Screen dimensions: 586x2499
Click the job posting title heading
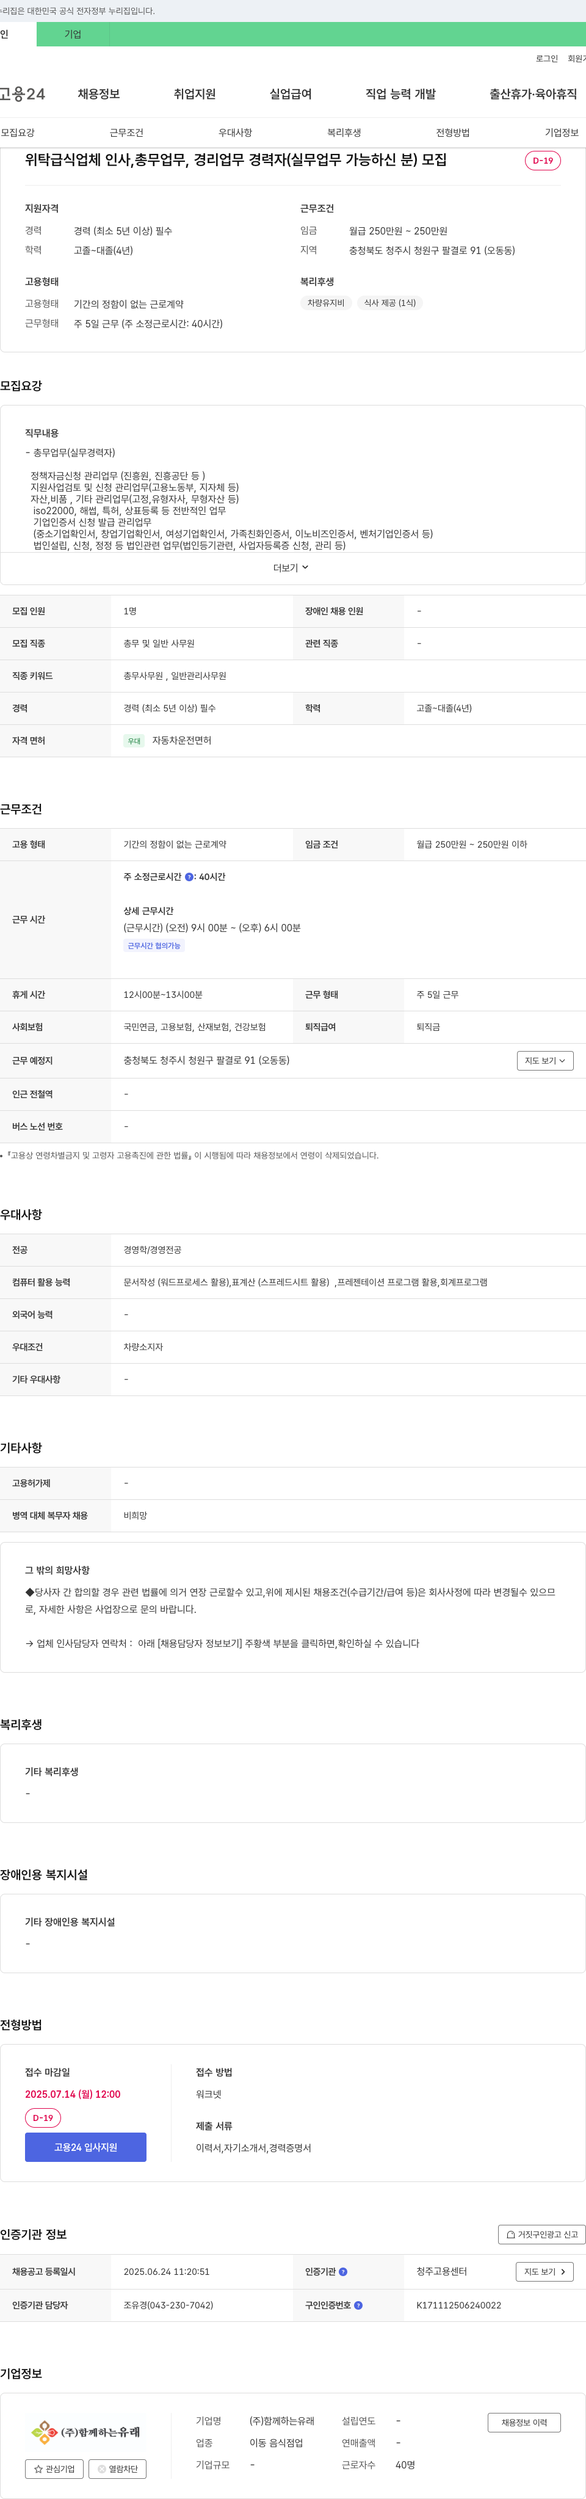tap(236, 160)
